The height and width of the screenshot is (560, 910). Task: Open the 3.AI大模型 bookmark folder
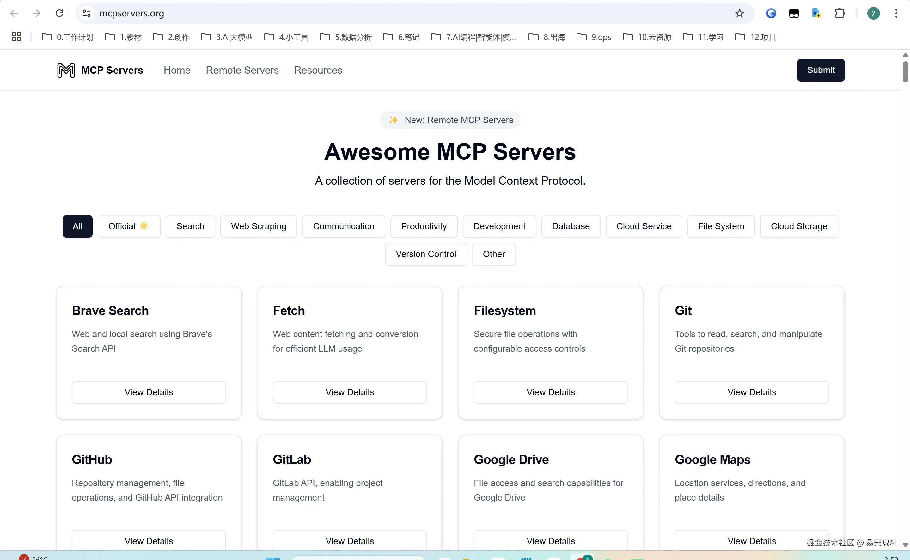click(227, 37)
